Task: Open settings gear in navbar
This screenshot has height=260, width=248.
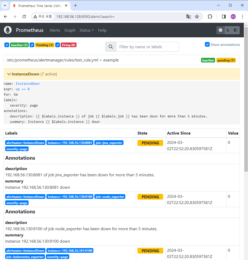Action: coord(220,30)
